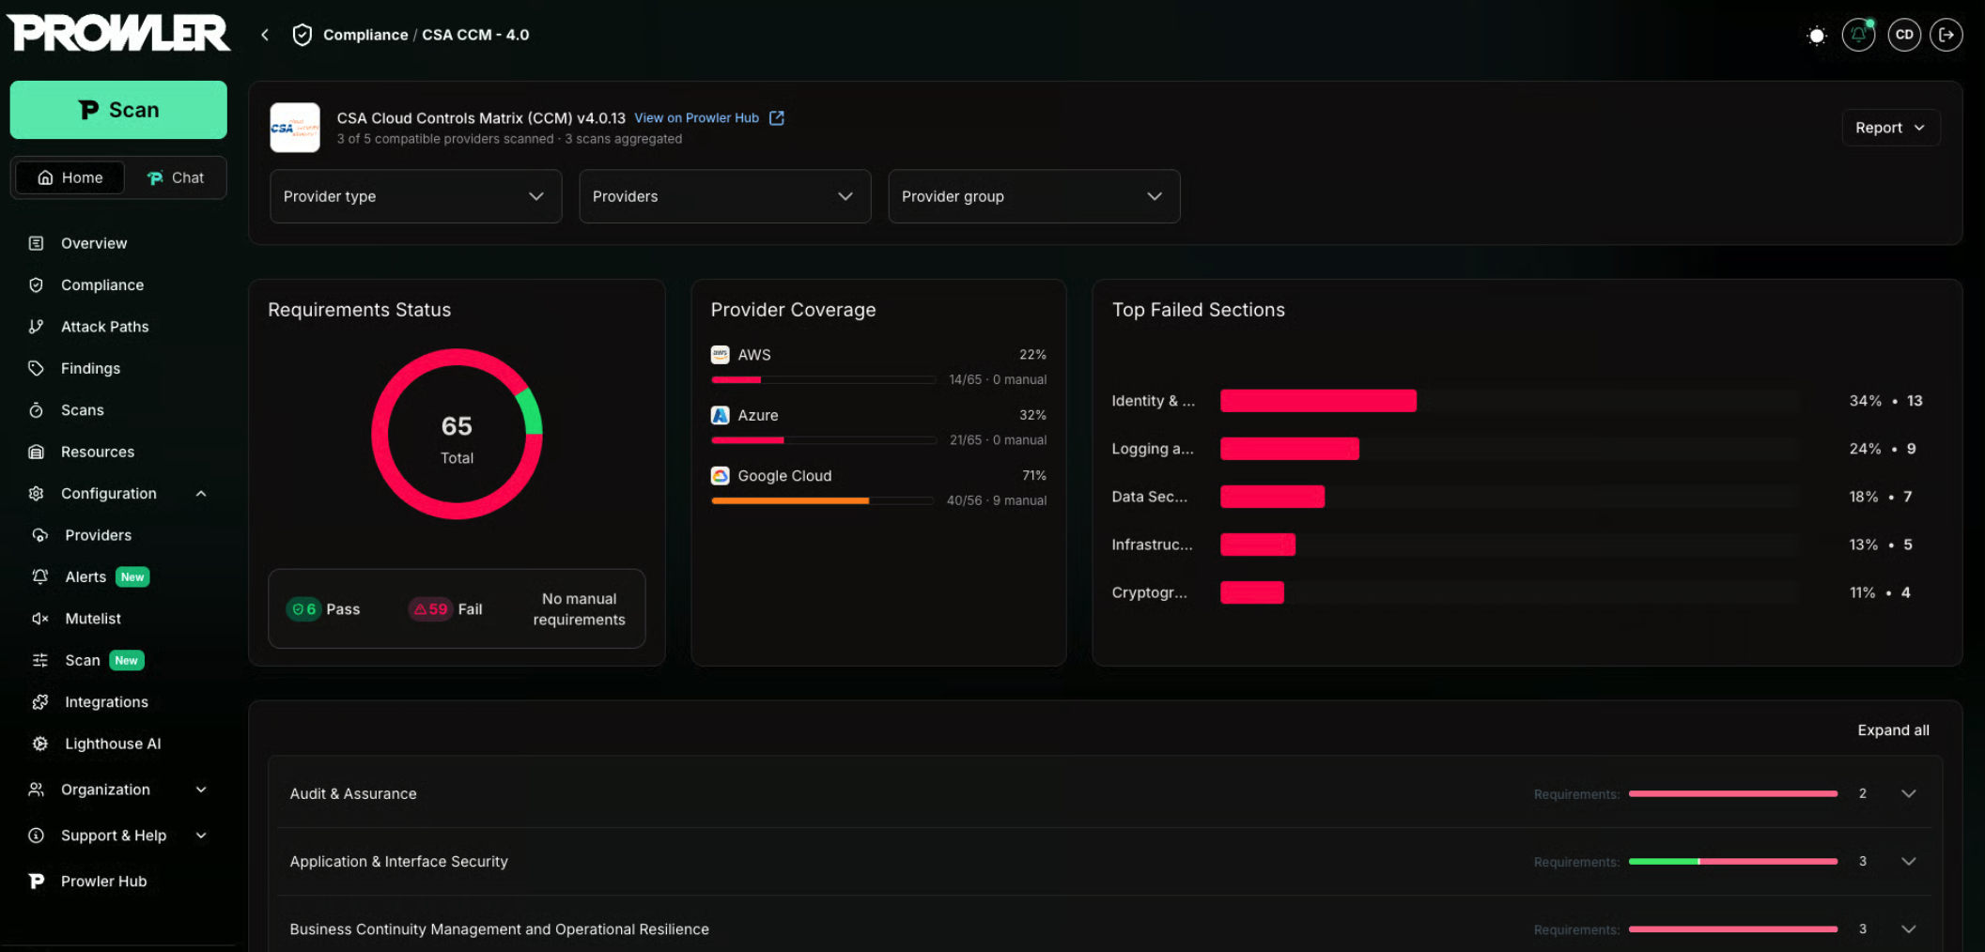The width and height of the screenshot is (1985, 952).
Task: Click the Azure provider logo
Action: pyautogui.click(x=720, y=415)
